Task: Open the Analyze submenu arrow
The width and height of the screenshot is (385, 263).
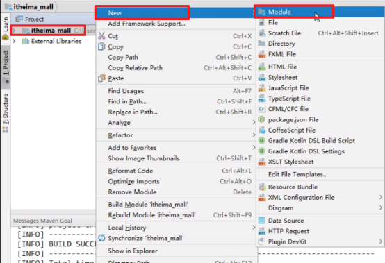Action: [x=254, y=122]
